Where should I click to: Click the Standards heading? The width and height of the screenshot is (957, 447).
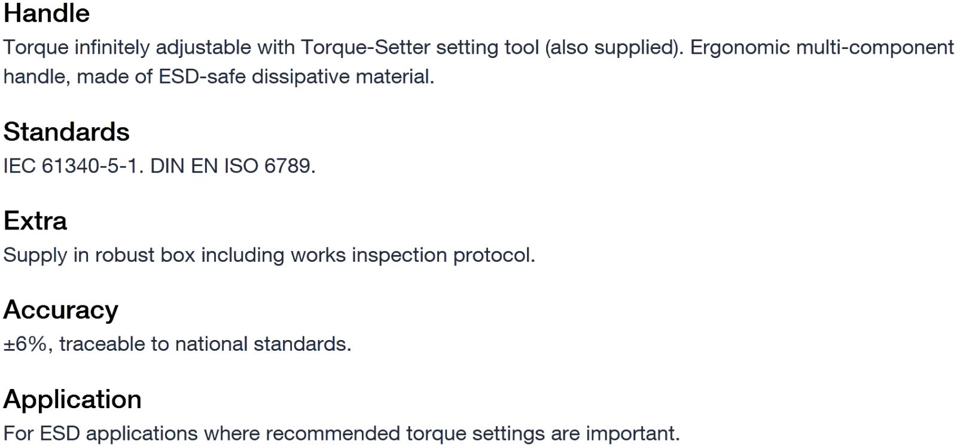tap(66, 132)
